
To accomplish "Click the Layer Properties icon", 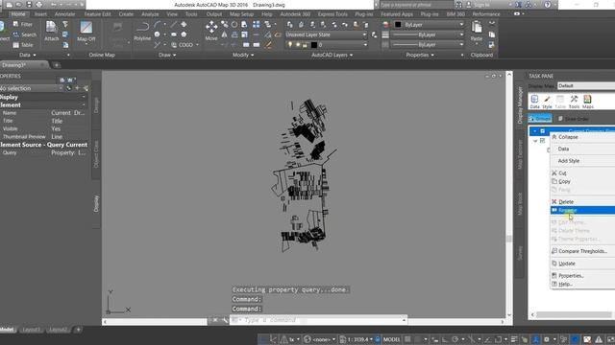I will click(290, 24).
